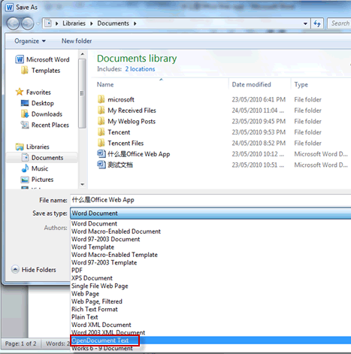Click the Documents breadcrumb segment
Image resolution: width=351 pixels, height=354 pixels.
pyautogui.click(x=113, y=23)
